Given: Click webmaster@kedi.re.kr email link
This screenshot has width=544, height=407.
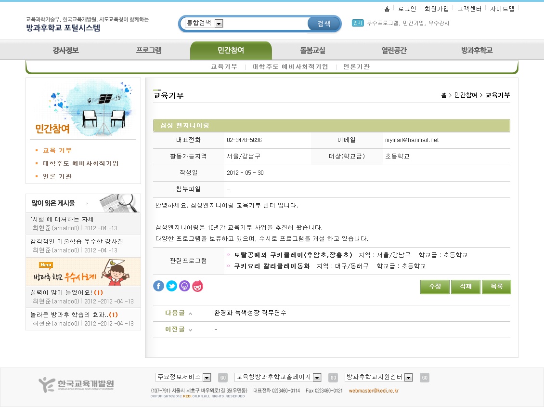Looking at the screenshot, I should [374, 391].
